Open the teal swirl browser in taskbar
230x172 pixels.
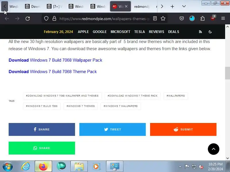coord(61,166)
